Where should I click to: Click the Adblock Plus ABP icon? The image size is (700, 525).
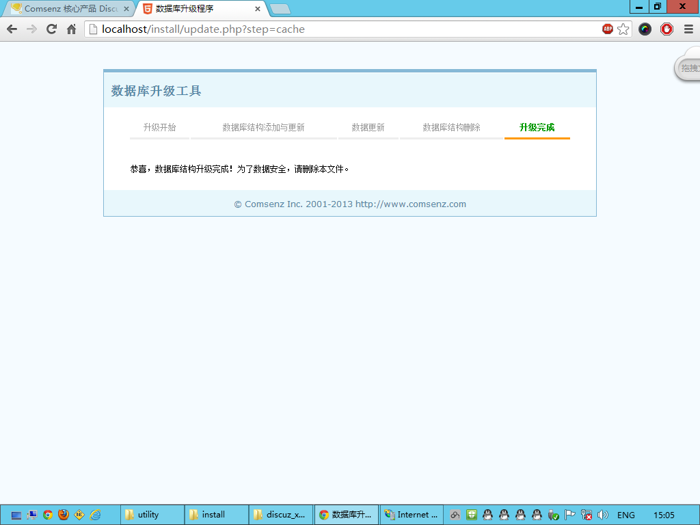(608, 29)
